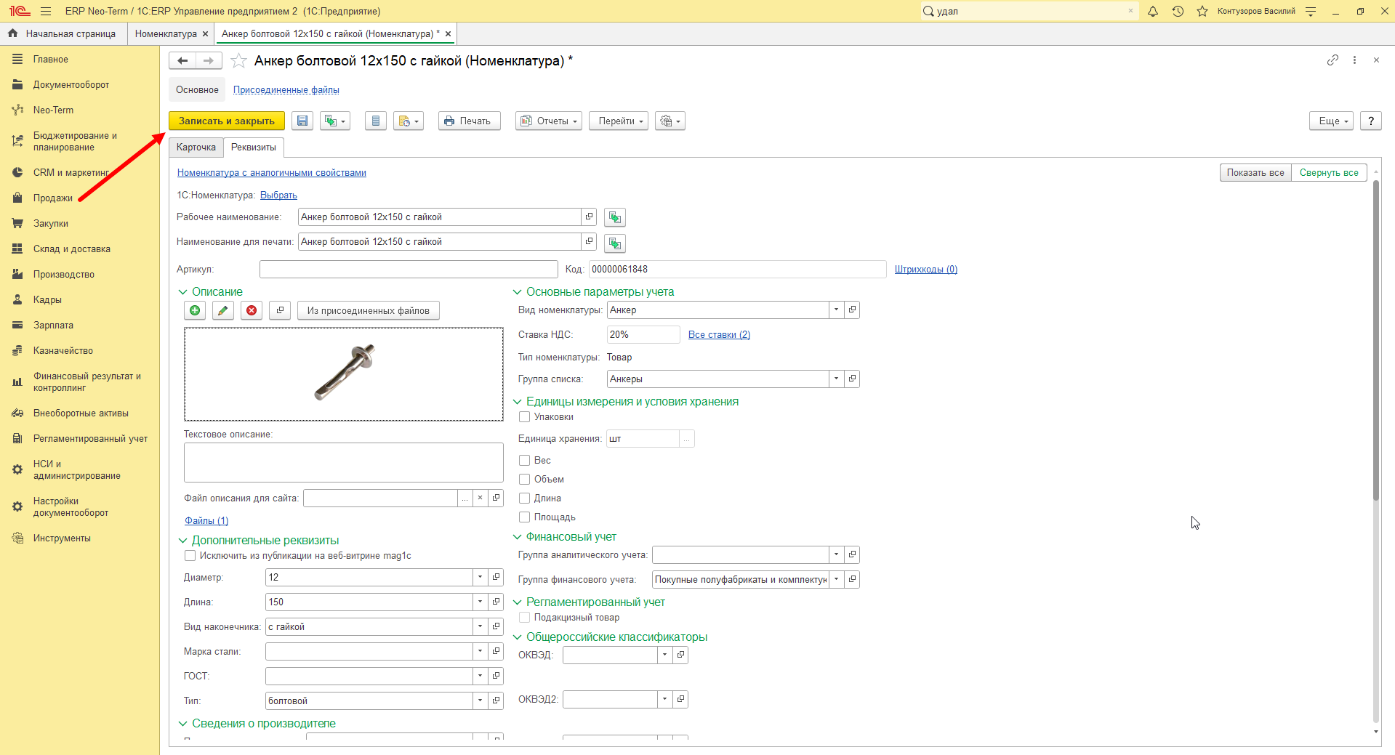Click the anchor bolt image thumbnail
Screen dimensions: 1395x755
click(x=344, y=374)
